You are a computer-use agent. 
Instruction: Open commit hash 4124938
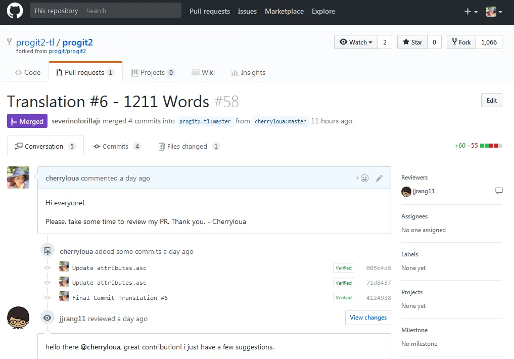(379, 298)
